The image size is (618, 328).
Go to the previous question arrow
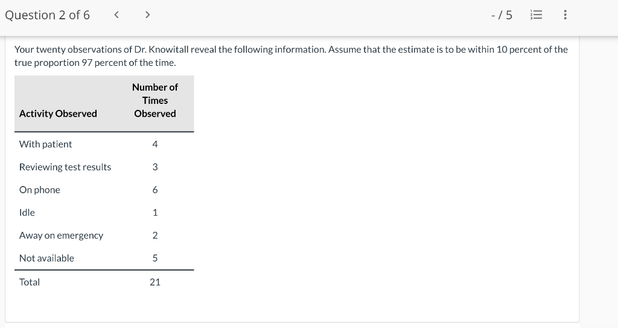(x=117, y=15)
